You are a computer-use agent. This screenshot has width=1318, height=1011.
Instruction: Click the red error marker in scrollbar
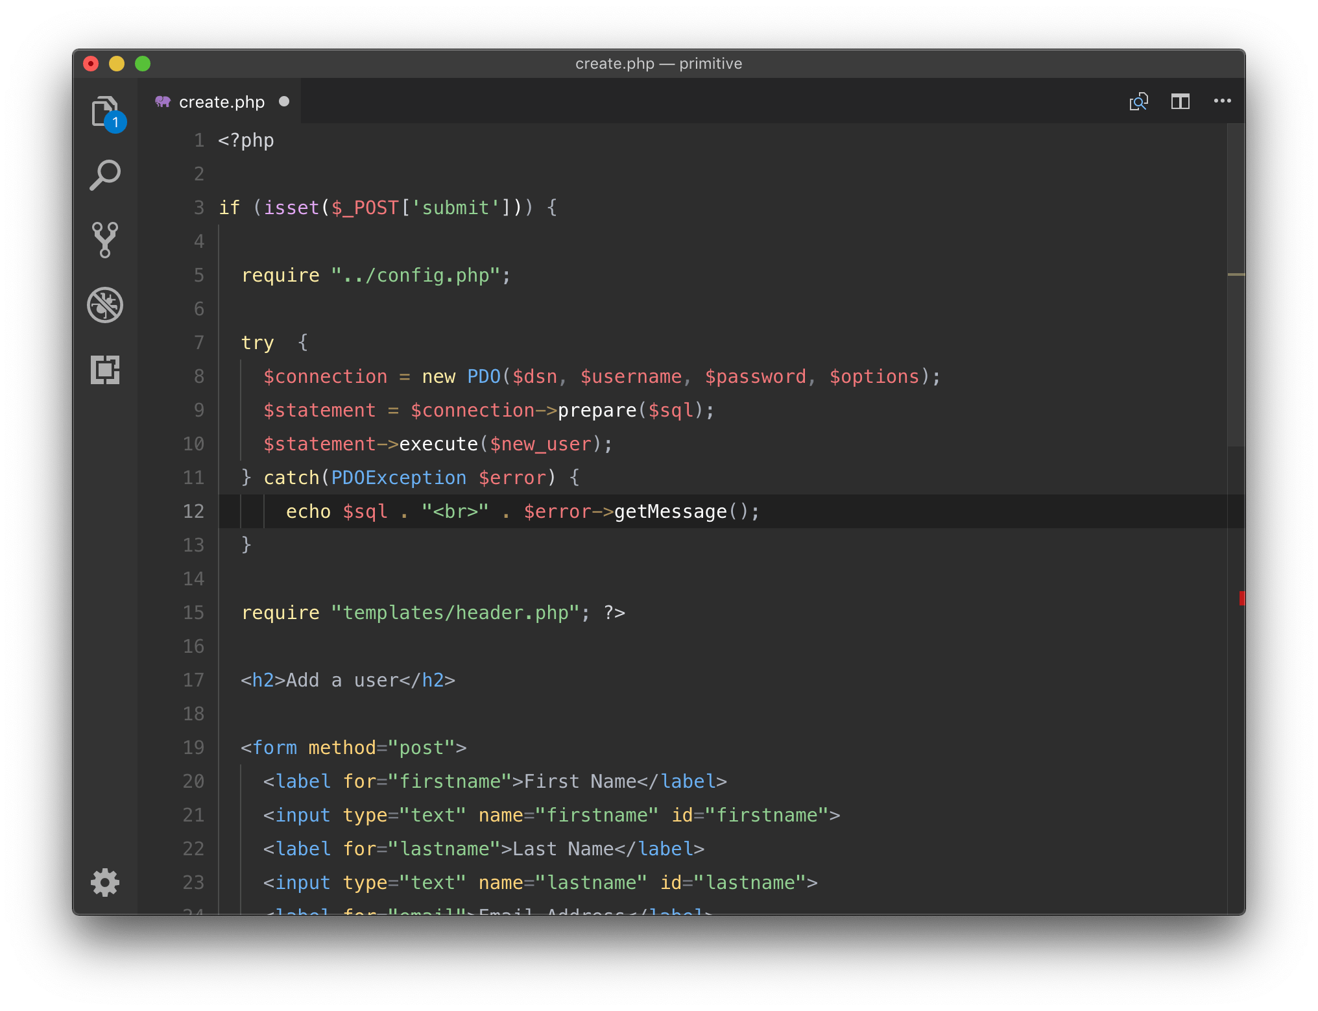[x=1241, y=598]
